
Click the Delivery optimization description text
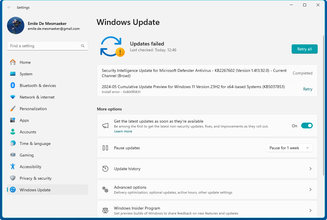click(x=173, y=192)
